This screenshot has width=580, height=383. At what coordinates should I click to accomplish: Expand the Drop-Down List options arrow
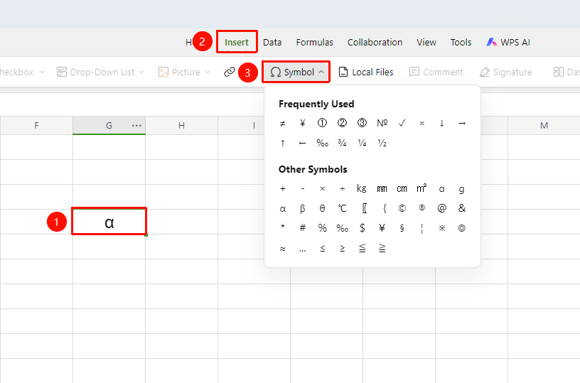[141, 72]
